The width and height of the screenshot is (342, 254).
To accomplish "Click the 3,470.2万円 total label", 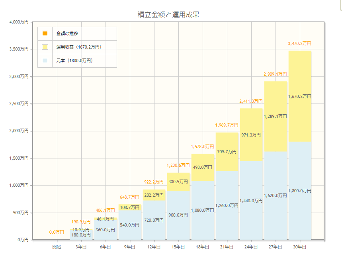I will [x=299, y=43].
